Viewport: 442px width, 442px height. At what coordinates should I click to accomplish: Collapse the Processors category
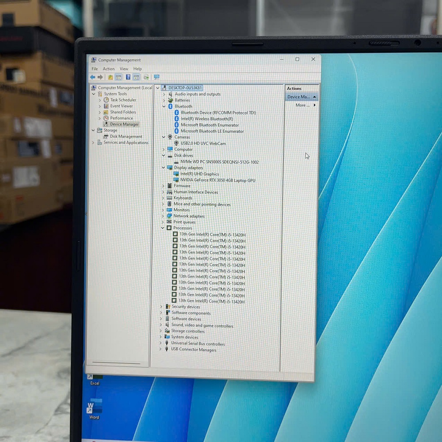pos(163,228)
